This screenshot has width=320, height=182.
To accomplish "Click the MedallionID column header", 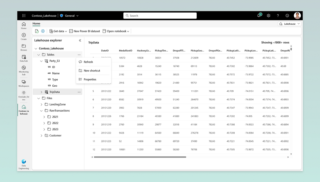I will [126, 50].
